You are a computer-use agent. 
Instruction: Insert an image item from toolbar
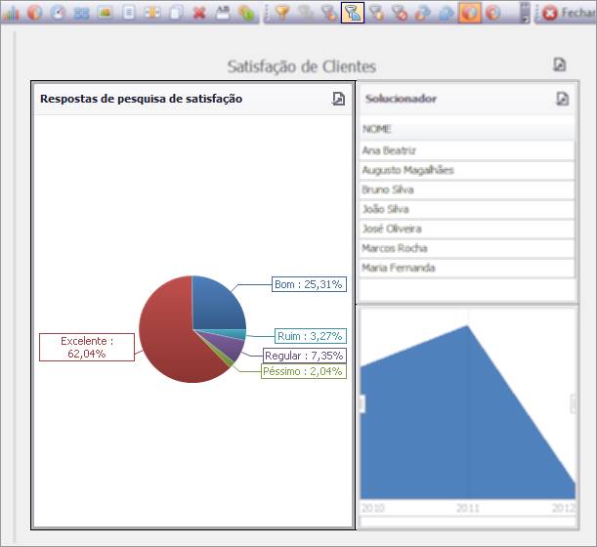pos(105,13)
